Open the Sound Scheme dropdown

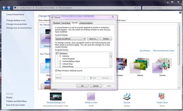(x=70, y=39)
